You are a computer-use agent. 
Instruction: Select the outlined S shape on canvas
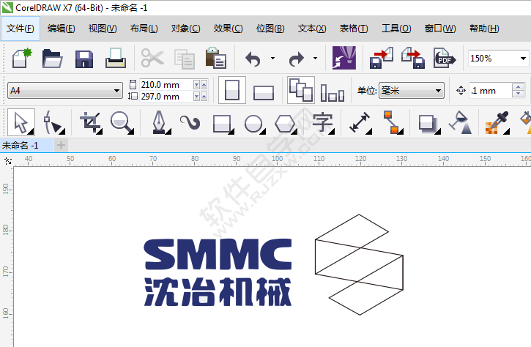click(x=359, y=264)
